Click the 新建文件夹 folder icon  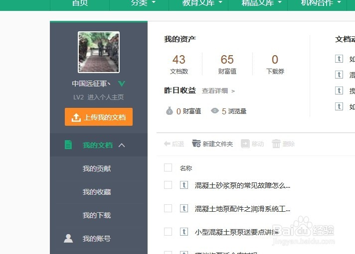pos(196,143)
